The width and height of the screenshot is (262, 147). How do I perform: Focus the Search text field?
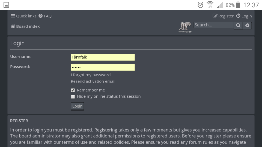[214, 25]
